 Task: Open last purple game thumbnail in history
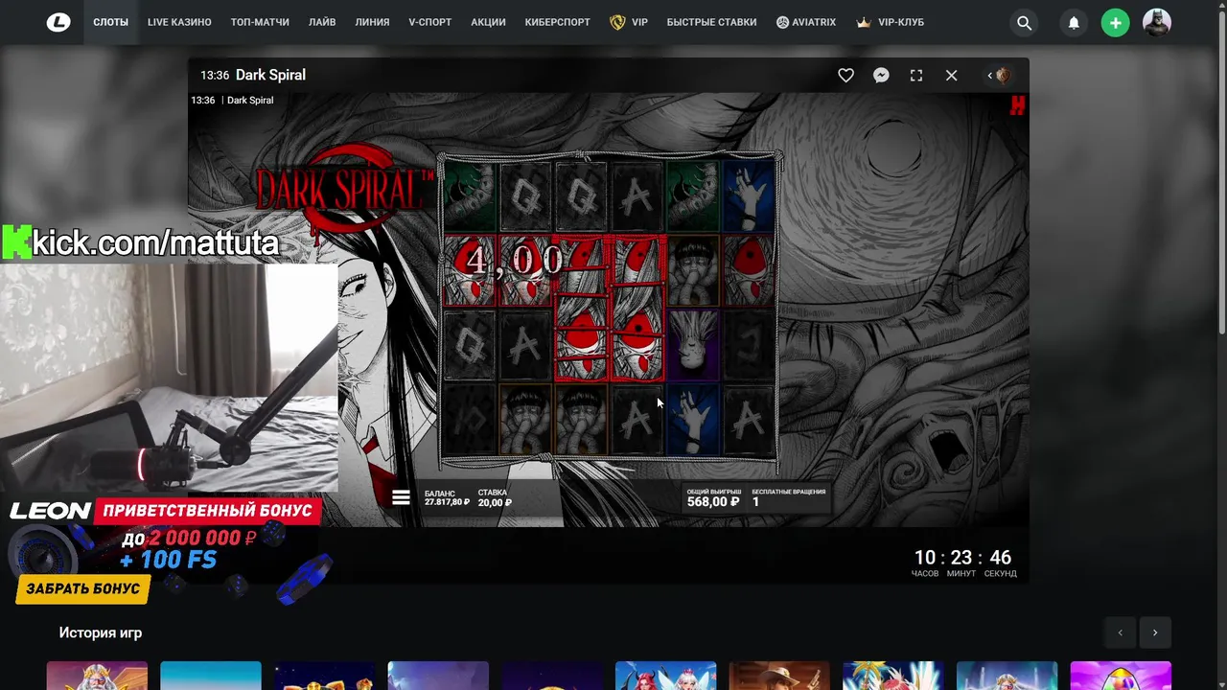(x=1121, y=676)
